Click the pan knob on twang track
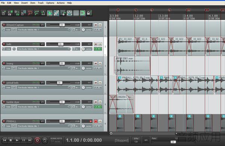 pos(83,68)
